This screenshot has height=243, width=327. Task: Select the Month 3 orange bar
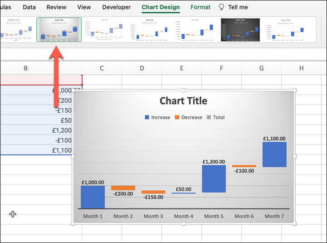tap(153, 192)
